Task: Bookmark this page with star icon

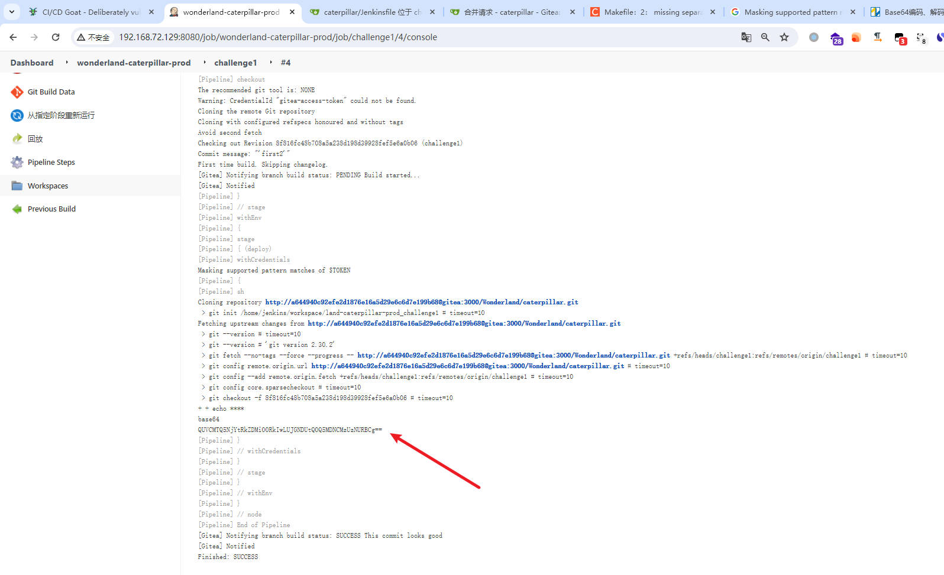Action: tap(784, 37)
